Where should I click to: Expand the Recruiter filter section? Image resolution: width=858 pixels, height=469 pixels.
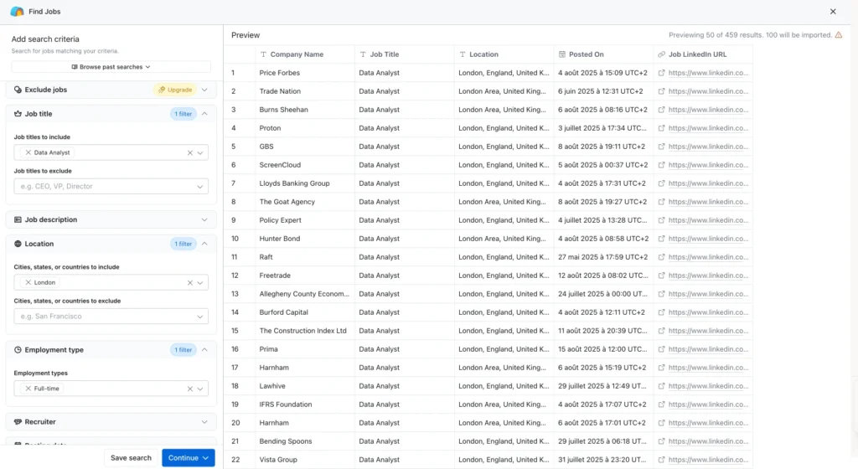tap(204, 422)
